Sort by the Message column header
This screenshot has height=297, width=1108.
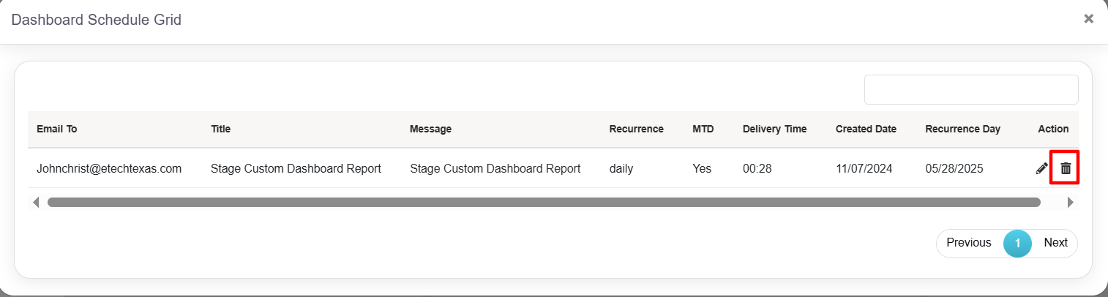click(x=430, y=129)
